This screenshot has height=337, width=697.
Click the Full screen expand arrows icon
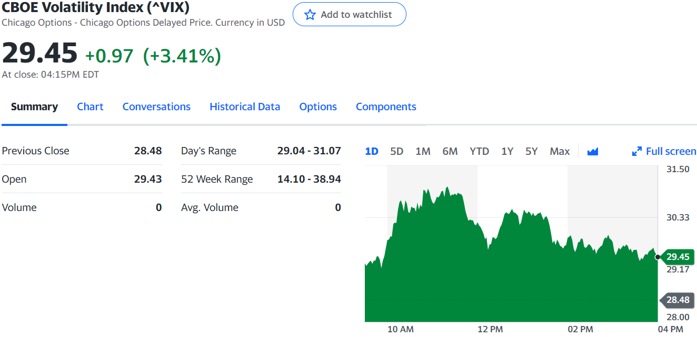[x=637, y=152]
